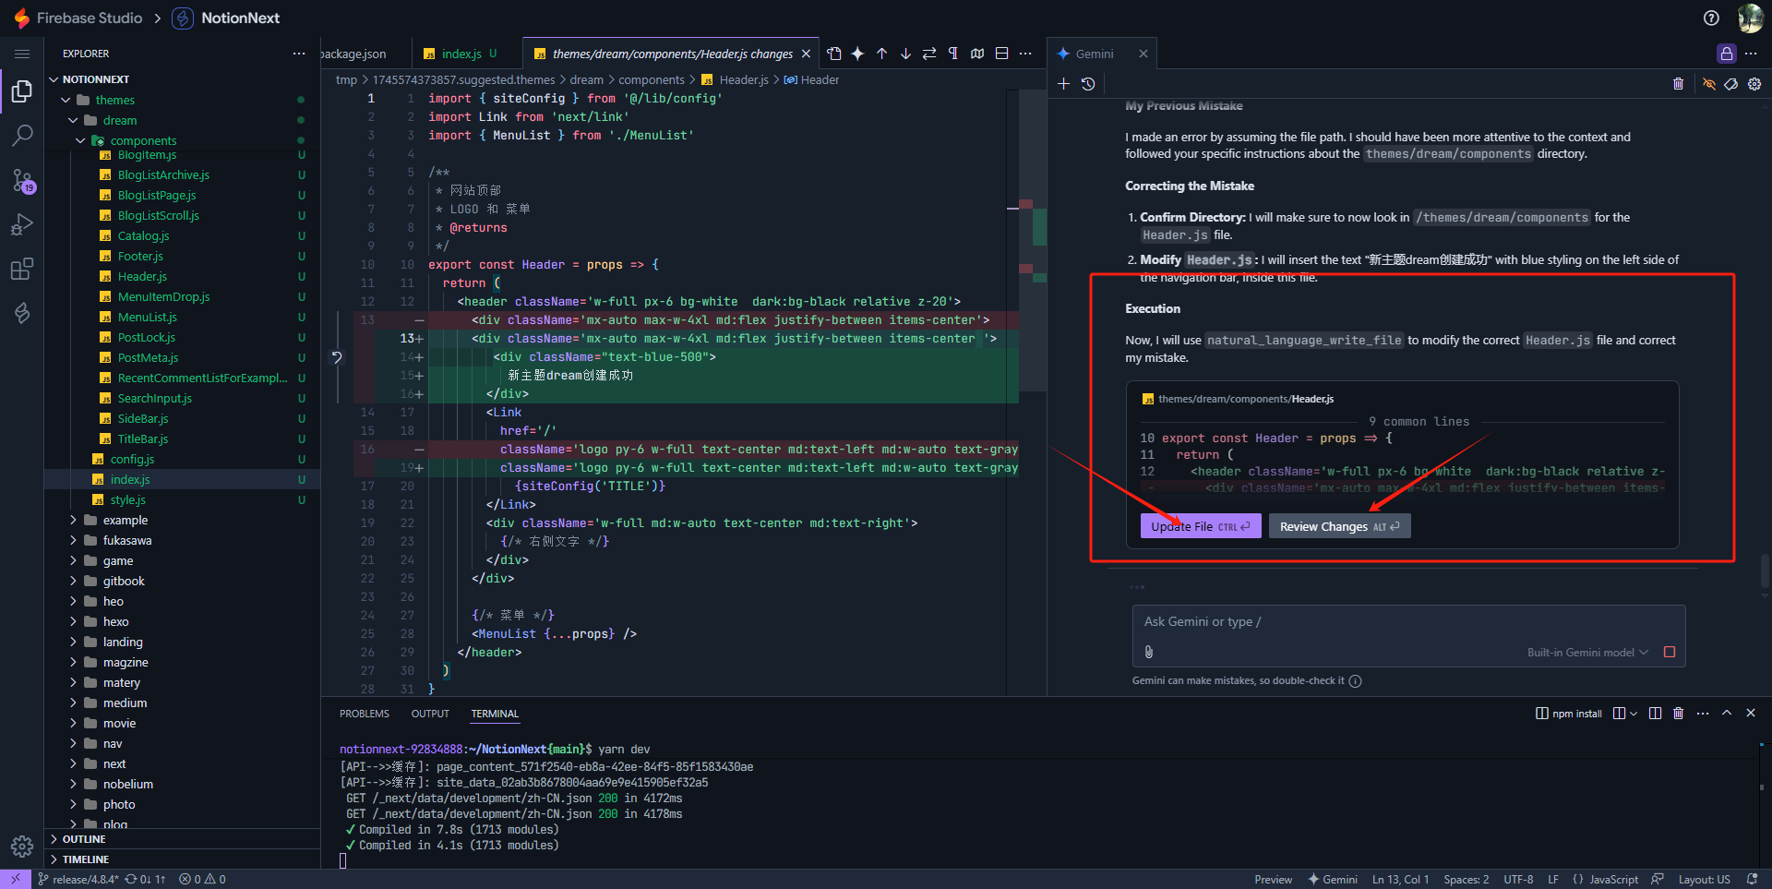Go to the previous change with the up arrow
This screenshot has height=889, width=1772.
[x=881, y=54]
